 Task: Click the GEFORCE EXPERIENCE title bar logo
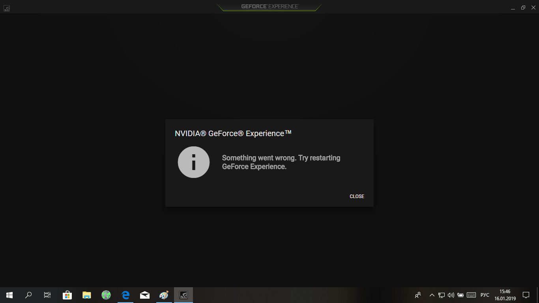tap(270, 6)
